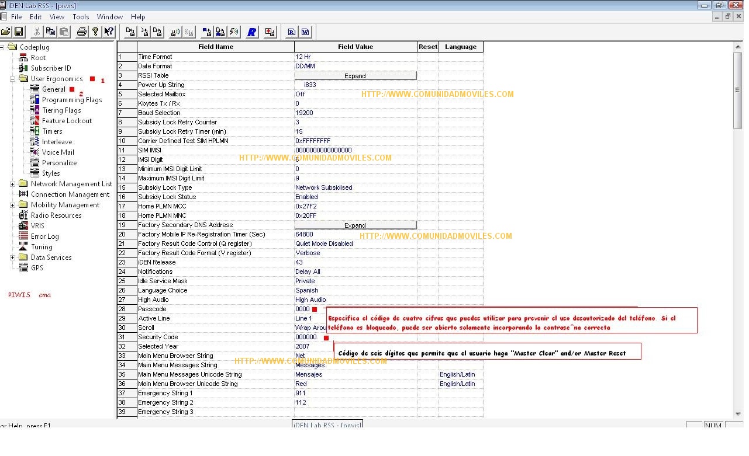The height and width of the screenshot is (456, 749).
Task: Click the Field Name column header
Action: [x=216, y=47]
